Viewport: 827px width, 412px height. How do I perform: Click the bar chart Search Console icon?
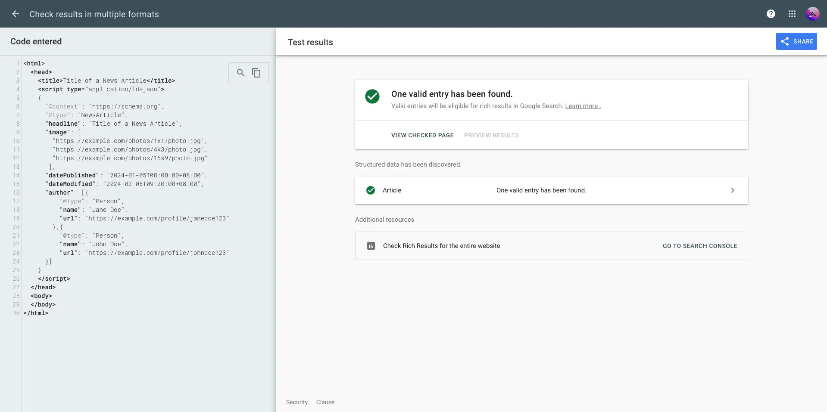pyautogui.click(x=371, y=246)
